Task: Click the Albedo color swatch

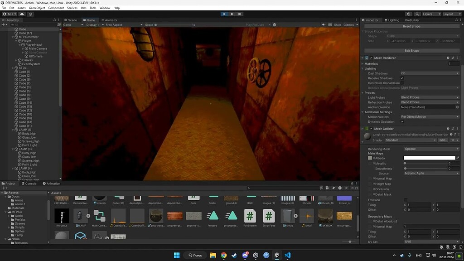Action: [429, 158]
